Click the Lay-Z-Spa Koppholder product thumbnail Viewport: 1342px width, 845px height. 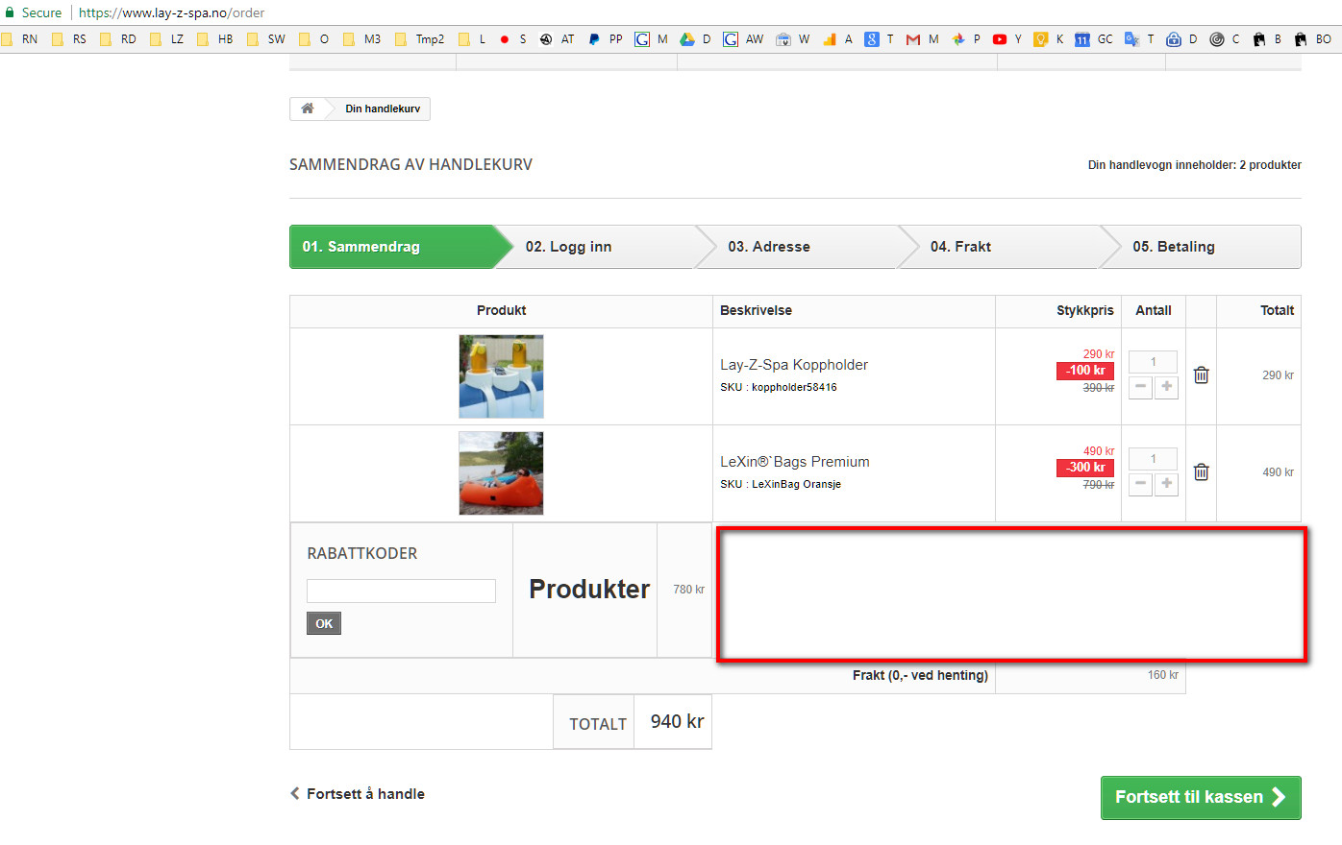click(x=501, y=376)
